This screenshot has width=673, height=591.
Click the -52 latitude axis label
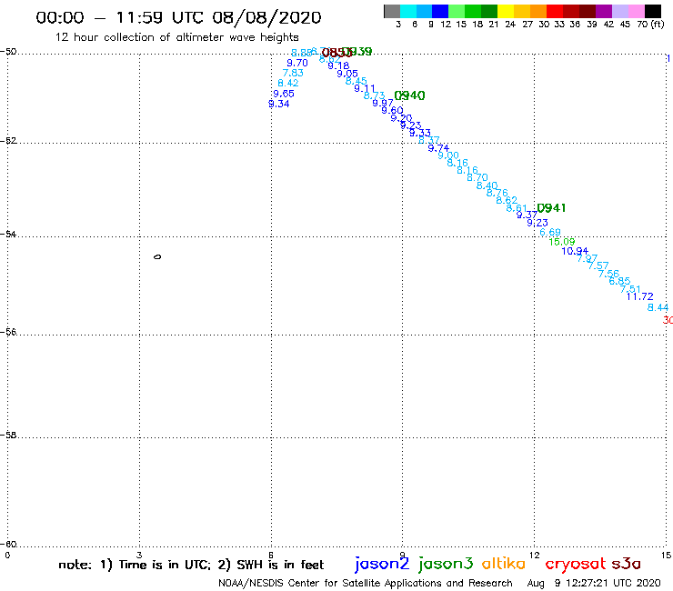(8, 141)
